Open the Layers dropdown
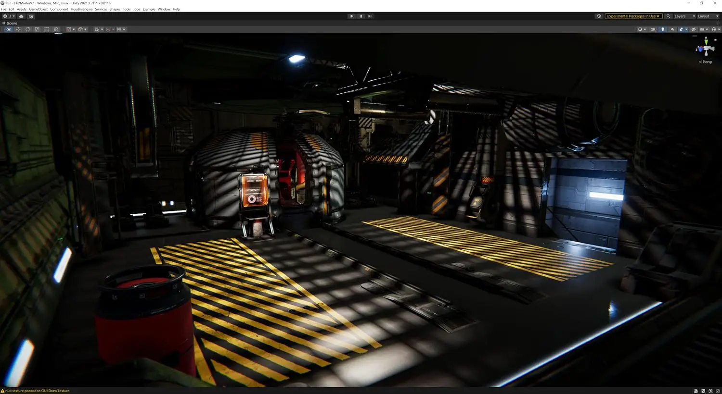 tap(684, 16)
